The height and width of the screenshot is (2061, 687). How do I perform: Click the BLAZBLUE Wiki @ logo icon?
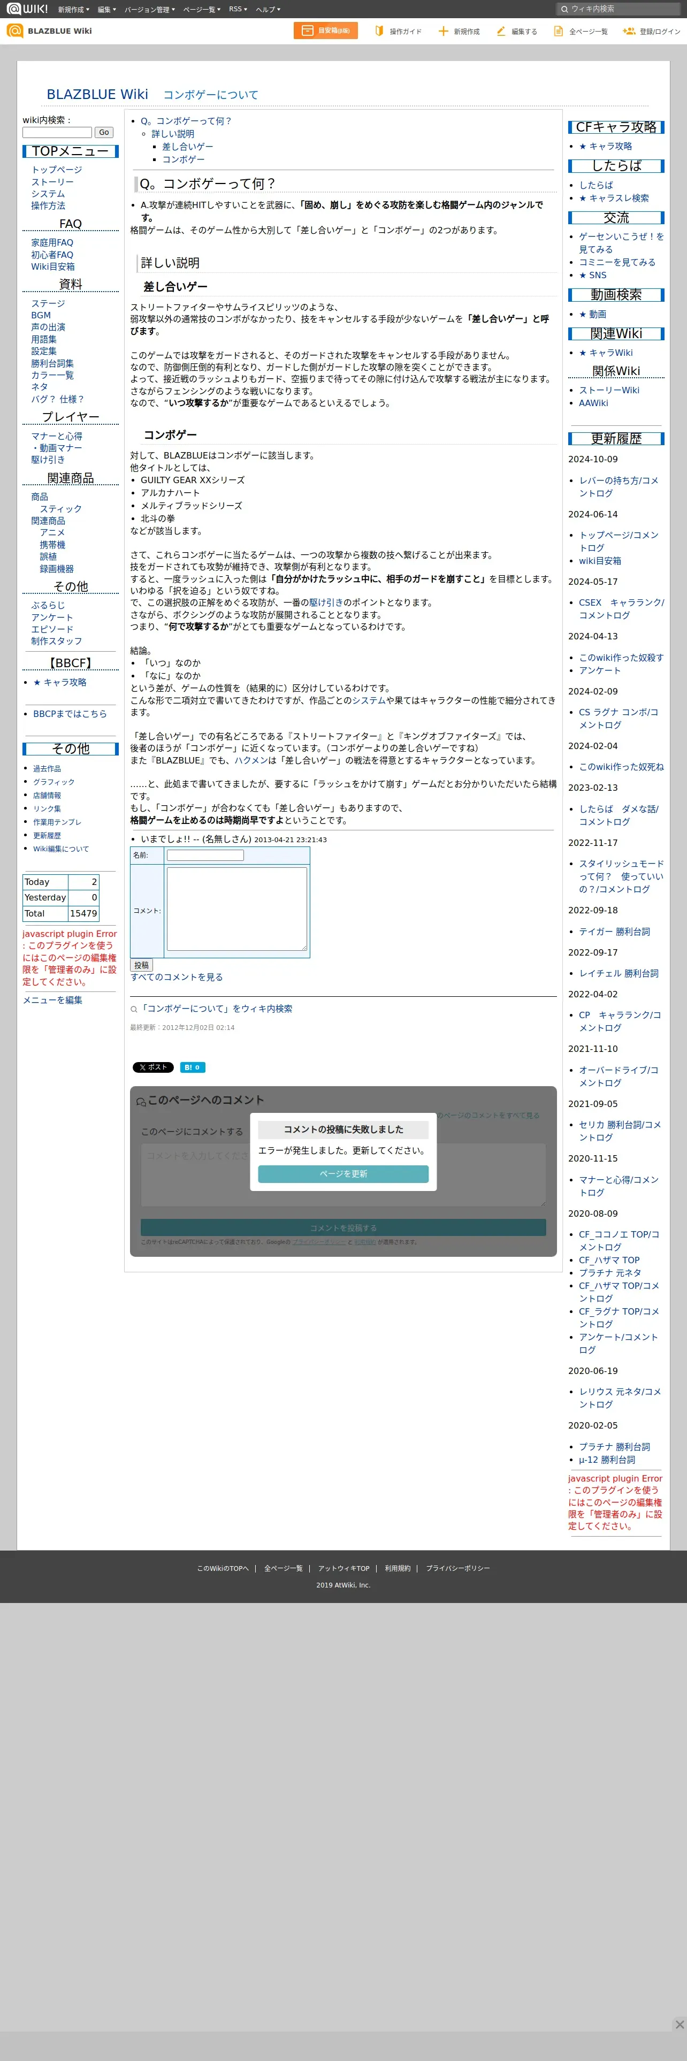[x=14, y=30]
